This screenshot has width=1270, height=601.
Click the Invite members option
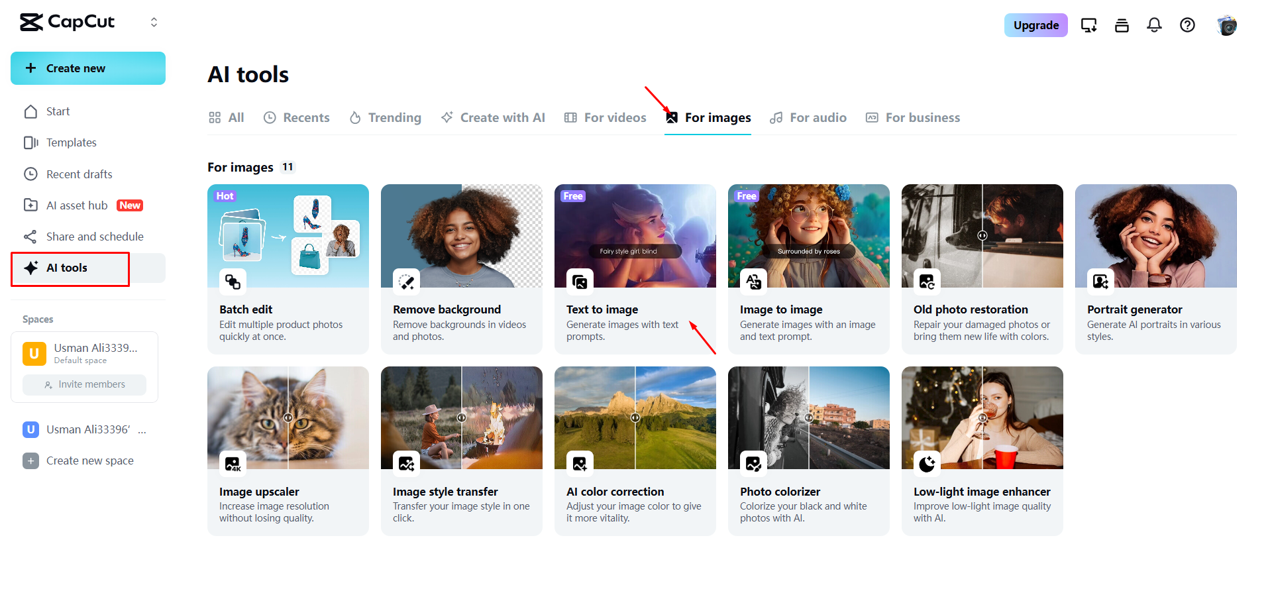tap(84, 384)
